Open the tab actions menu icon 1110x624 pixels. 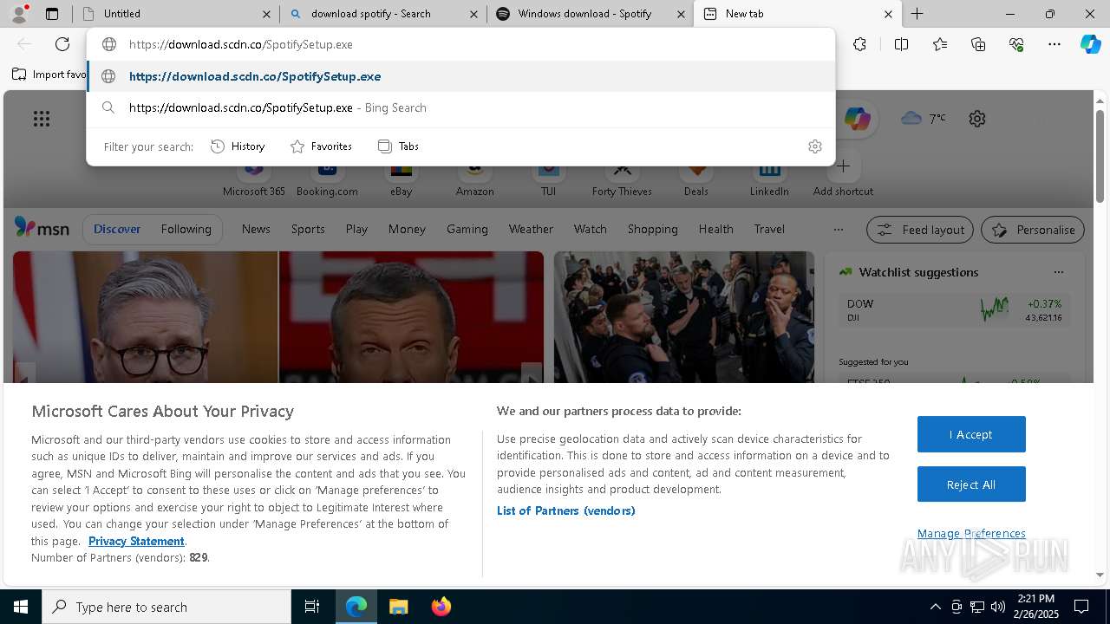click(x=52, y=14)
